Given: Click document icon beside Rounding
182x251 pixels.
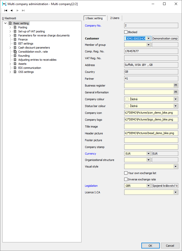Looking at the screenshot, I should click(x=15, y=56).
